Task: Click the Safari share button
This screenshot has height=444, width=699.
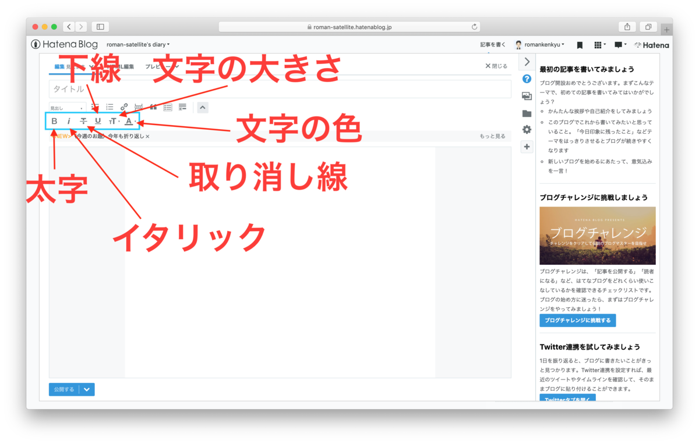Action: [627, 27]
